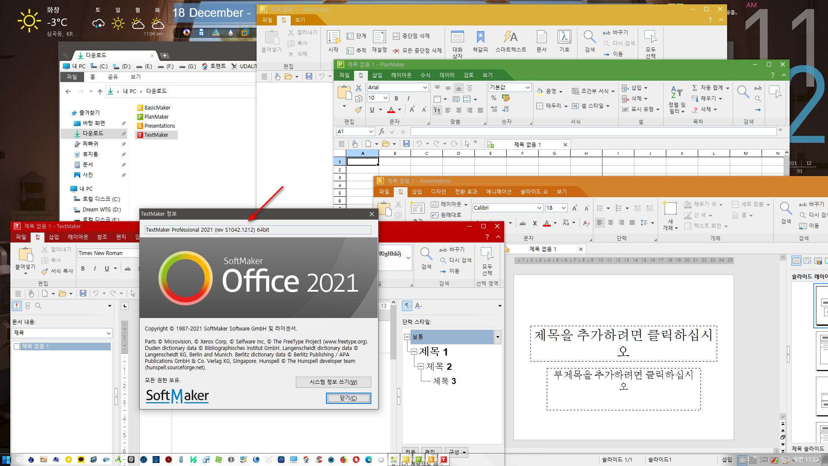828x466 pixels.
Task: Click the TextMaker file icon in Explorer
Action: [140, 135]
